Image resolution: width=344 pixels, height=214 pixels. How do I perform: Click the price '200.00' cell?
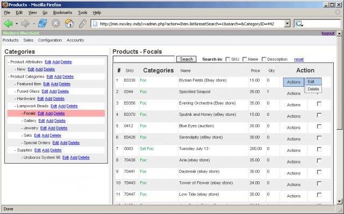pyautogui.click(x=256, y=149)
